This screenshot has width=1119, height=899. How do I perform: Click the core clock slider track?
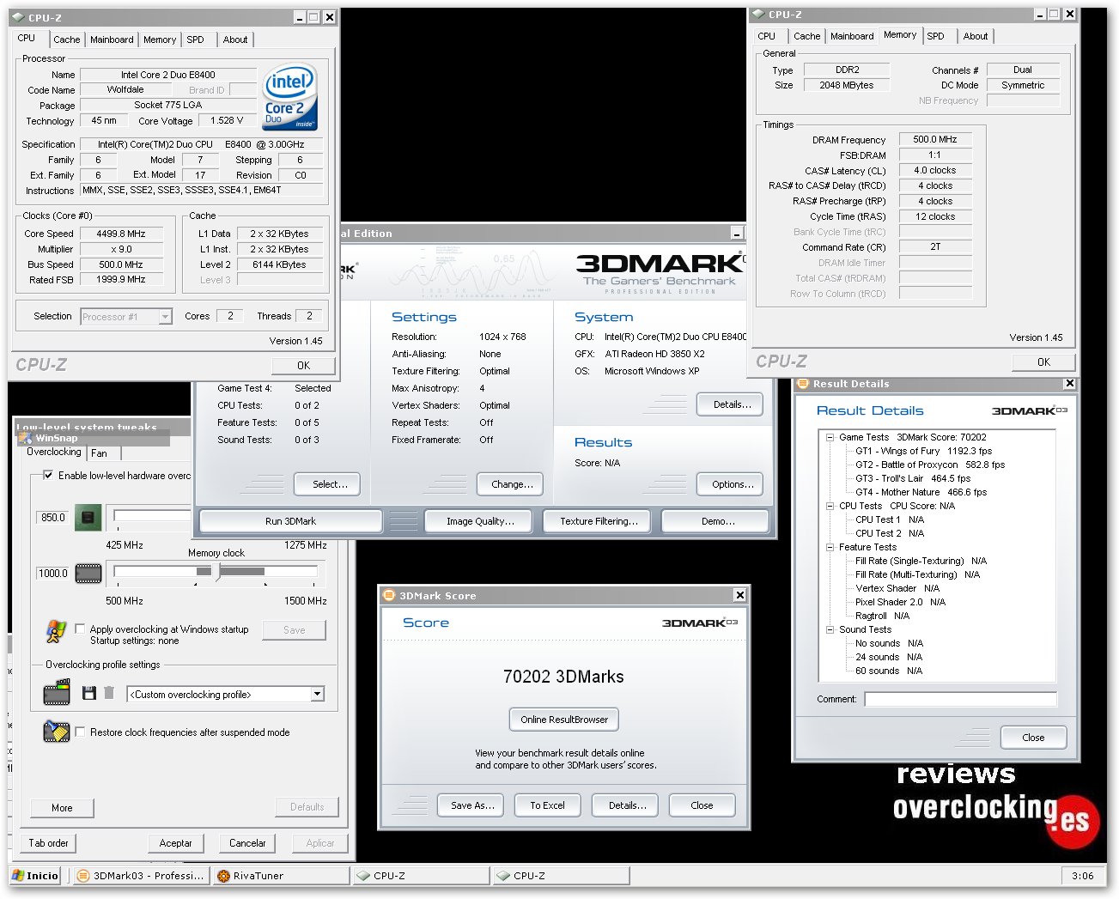coord(152,515)
